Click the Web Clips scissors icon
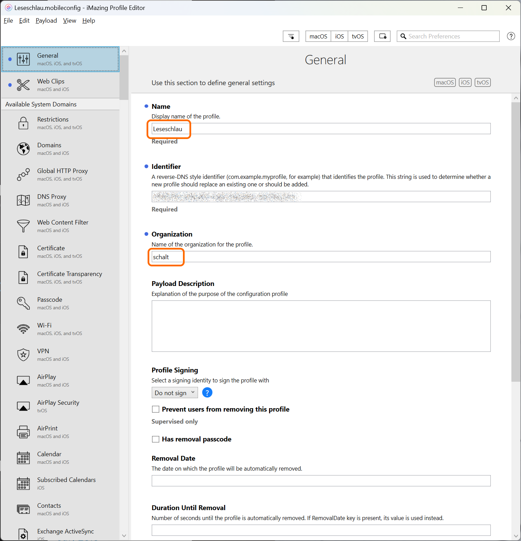Screen dimensions: 521x541 [x=23, y=85]
